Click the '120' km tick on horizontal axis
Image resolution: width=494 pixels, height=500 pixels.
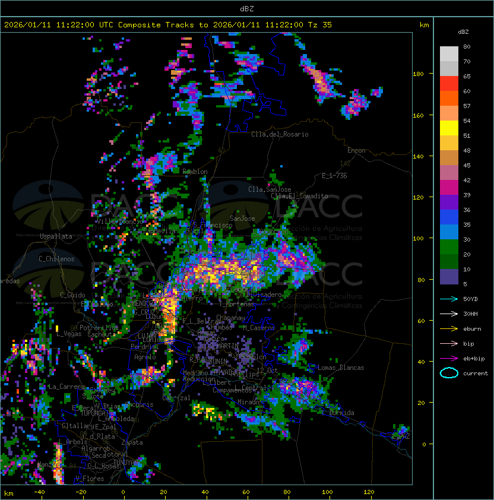pos(369,492)
